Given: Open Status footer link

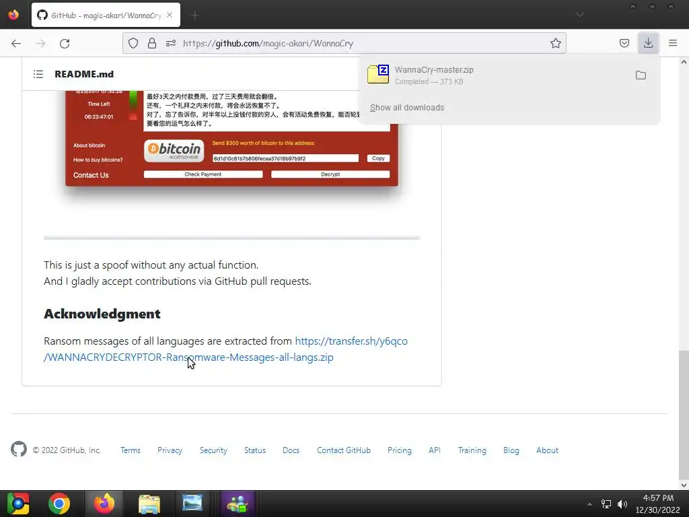Looking at the screenshot, I should coord(255,450).
